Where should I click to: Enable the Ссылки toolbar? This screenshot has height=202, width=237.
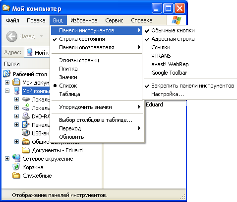tap(189, 47)
